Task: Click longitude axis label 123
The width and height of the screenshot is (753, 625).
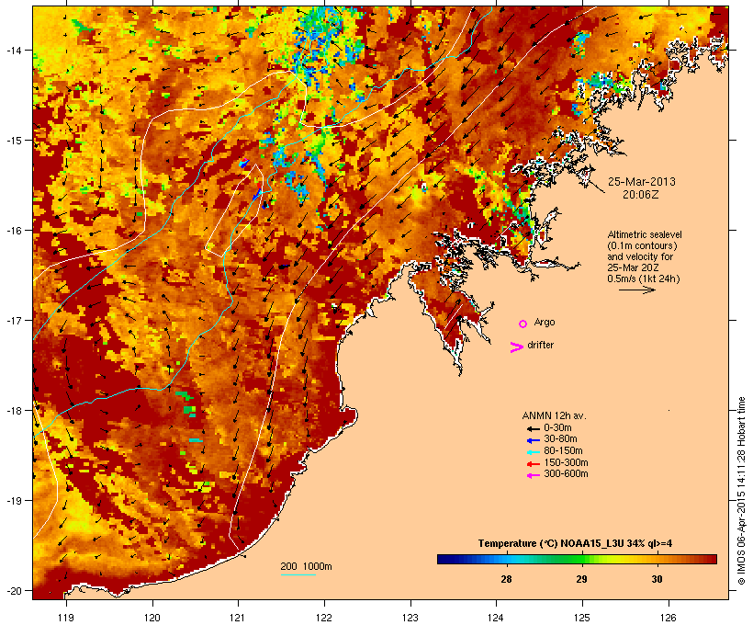Action: click(x=410, y=618)
